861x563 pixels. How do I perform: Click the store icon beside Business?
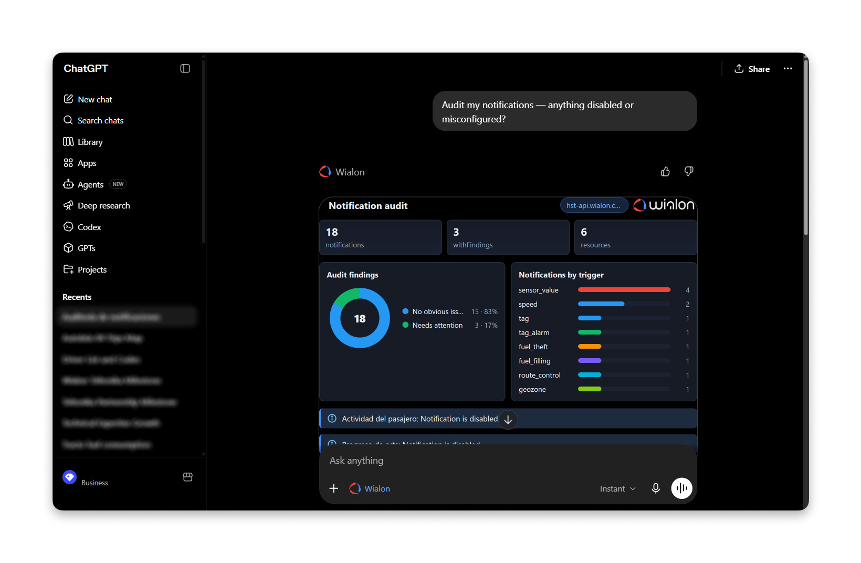click(187, 477)
